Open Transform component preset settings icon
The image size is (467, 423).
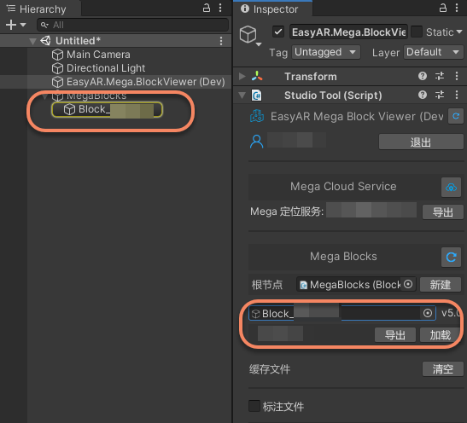coord(440,76)
